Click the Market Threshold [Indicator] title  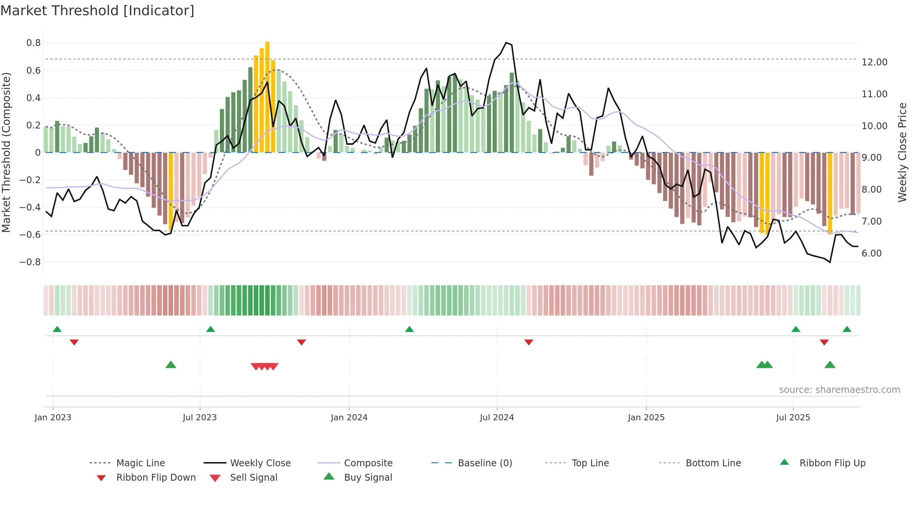click(97, 11)
